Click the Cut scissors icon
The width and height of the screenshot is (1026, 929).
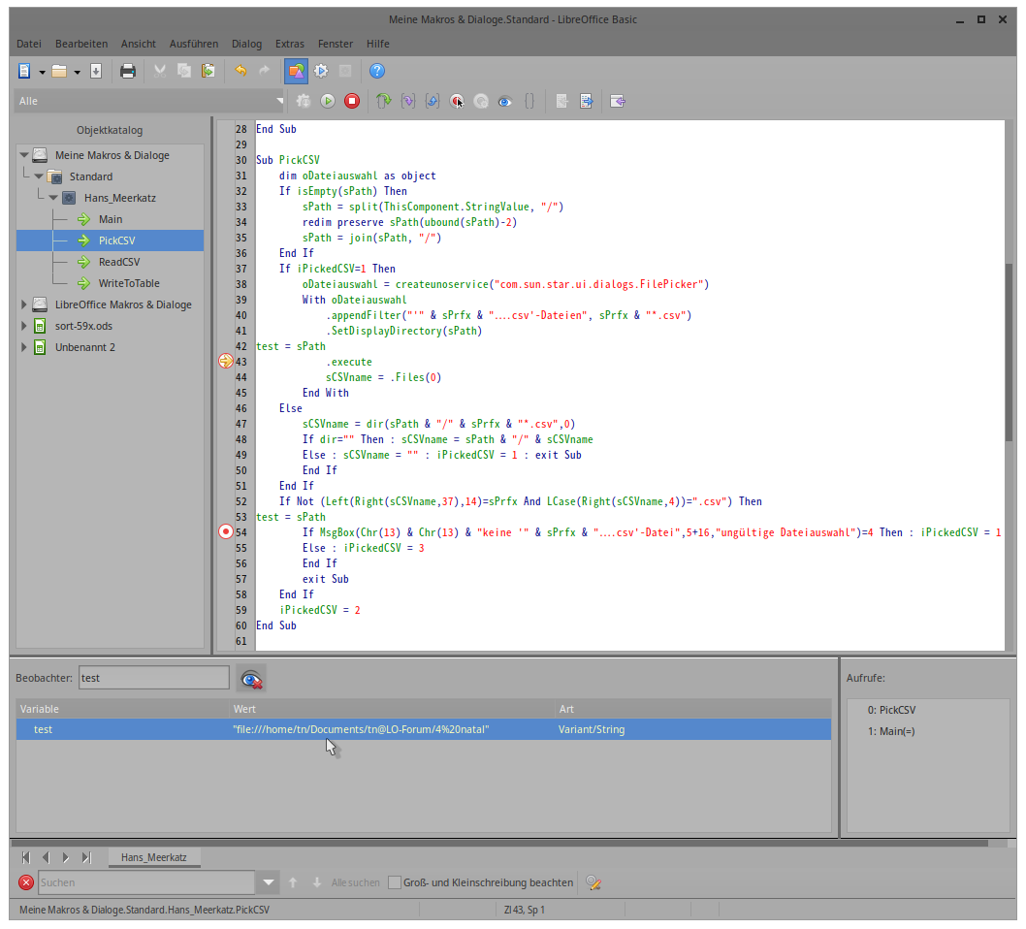pyautogui.click(x=160, y=71)
